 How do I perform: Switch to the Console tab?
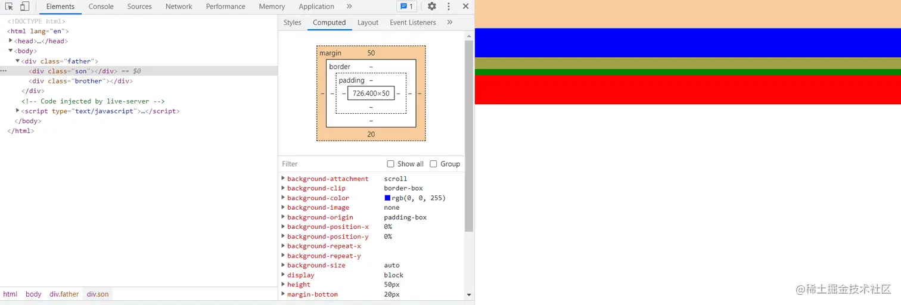point(101,7)
